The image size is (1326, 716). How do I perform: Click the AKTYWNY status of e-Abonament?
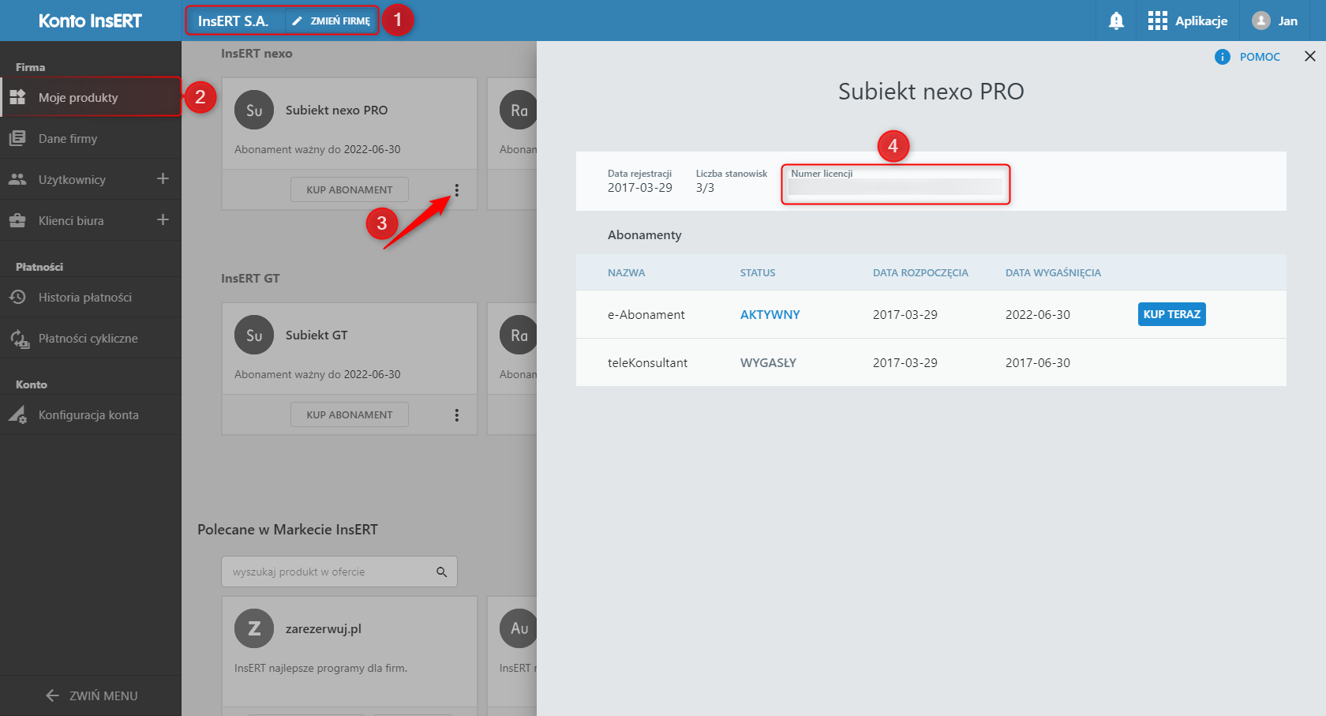(770, 314)
